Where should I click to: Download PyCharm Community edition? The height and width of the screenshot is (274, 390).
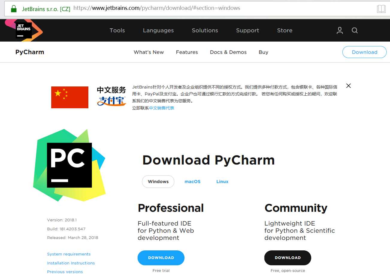pos(288,258)
